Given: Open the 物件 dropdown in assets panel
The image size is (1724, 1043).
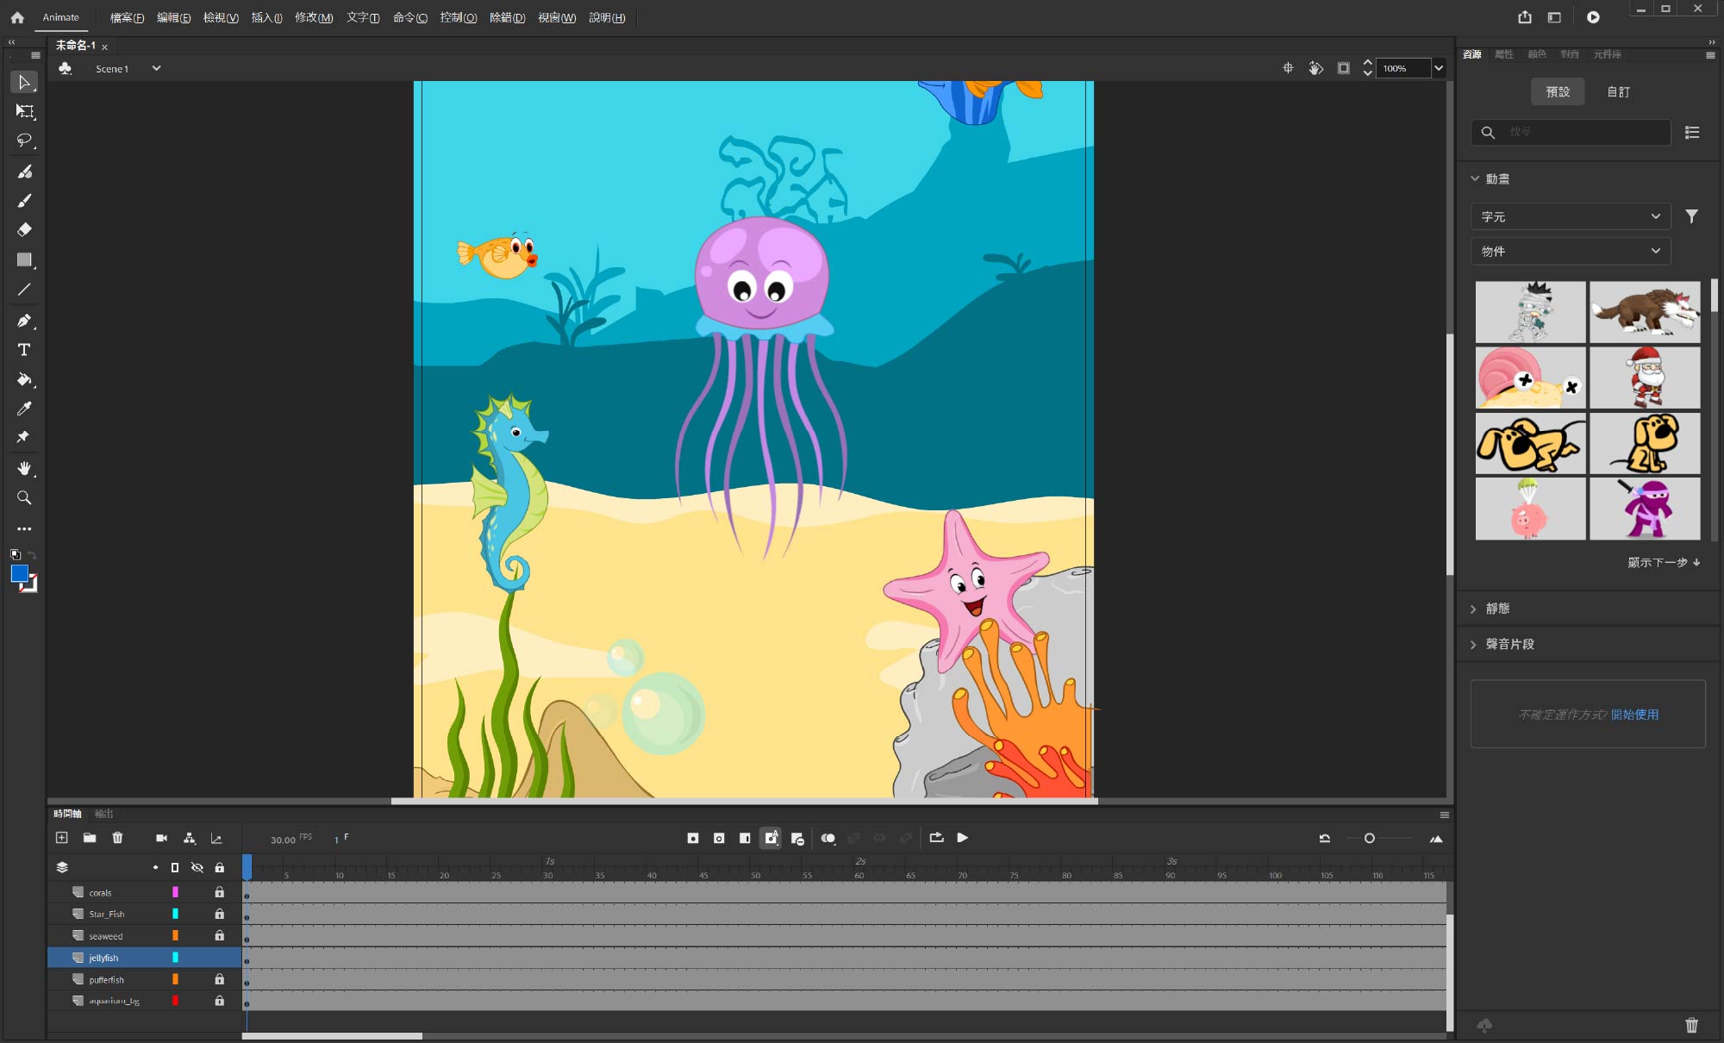Looking at the screenshot, I should point(1570,252).
